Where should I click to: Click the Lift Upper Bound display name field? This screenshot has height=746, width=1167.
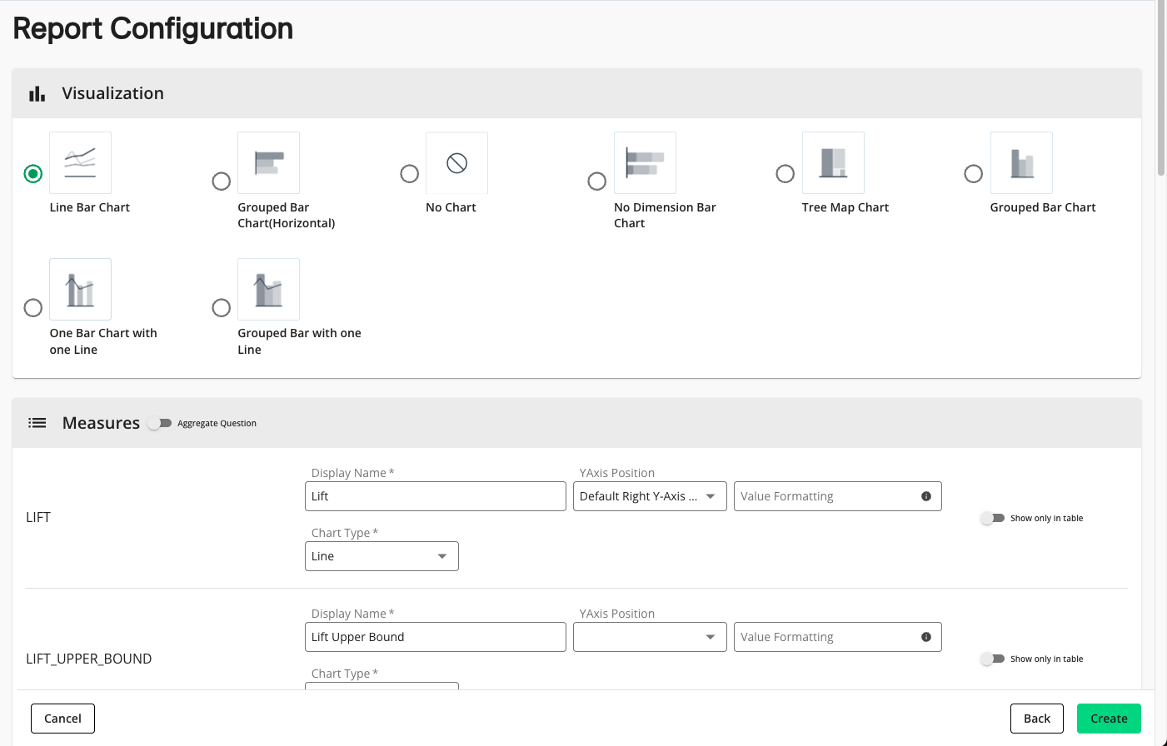[x=435, y=637]
